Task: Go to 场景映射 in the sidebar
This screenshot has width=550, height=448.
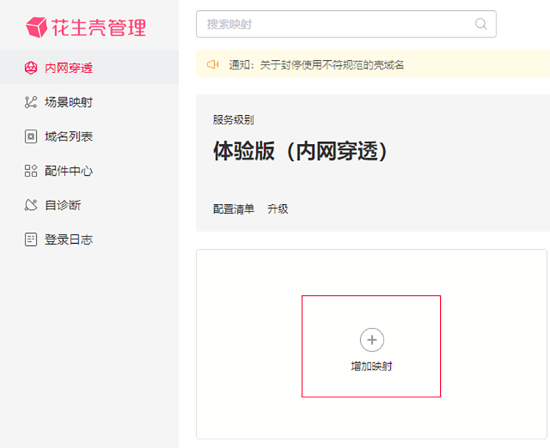Action: (x=69, y=102)
